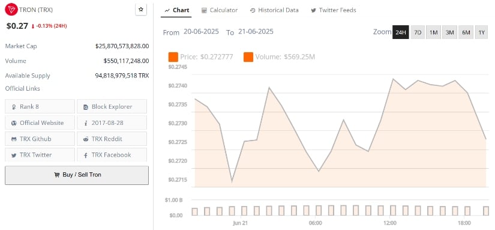The height and width of the screenshot is (230, 495).
Task: Click the Volume value $550,117,248.00
Action: (126, 61)
